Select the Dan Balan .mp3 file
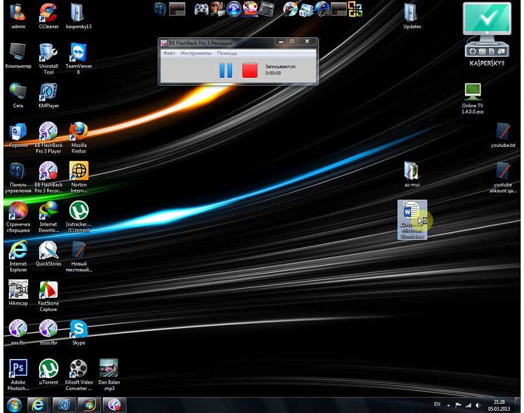Image resolution: width=524 pixels, height=413 pixels. 109,375
